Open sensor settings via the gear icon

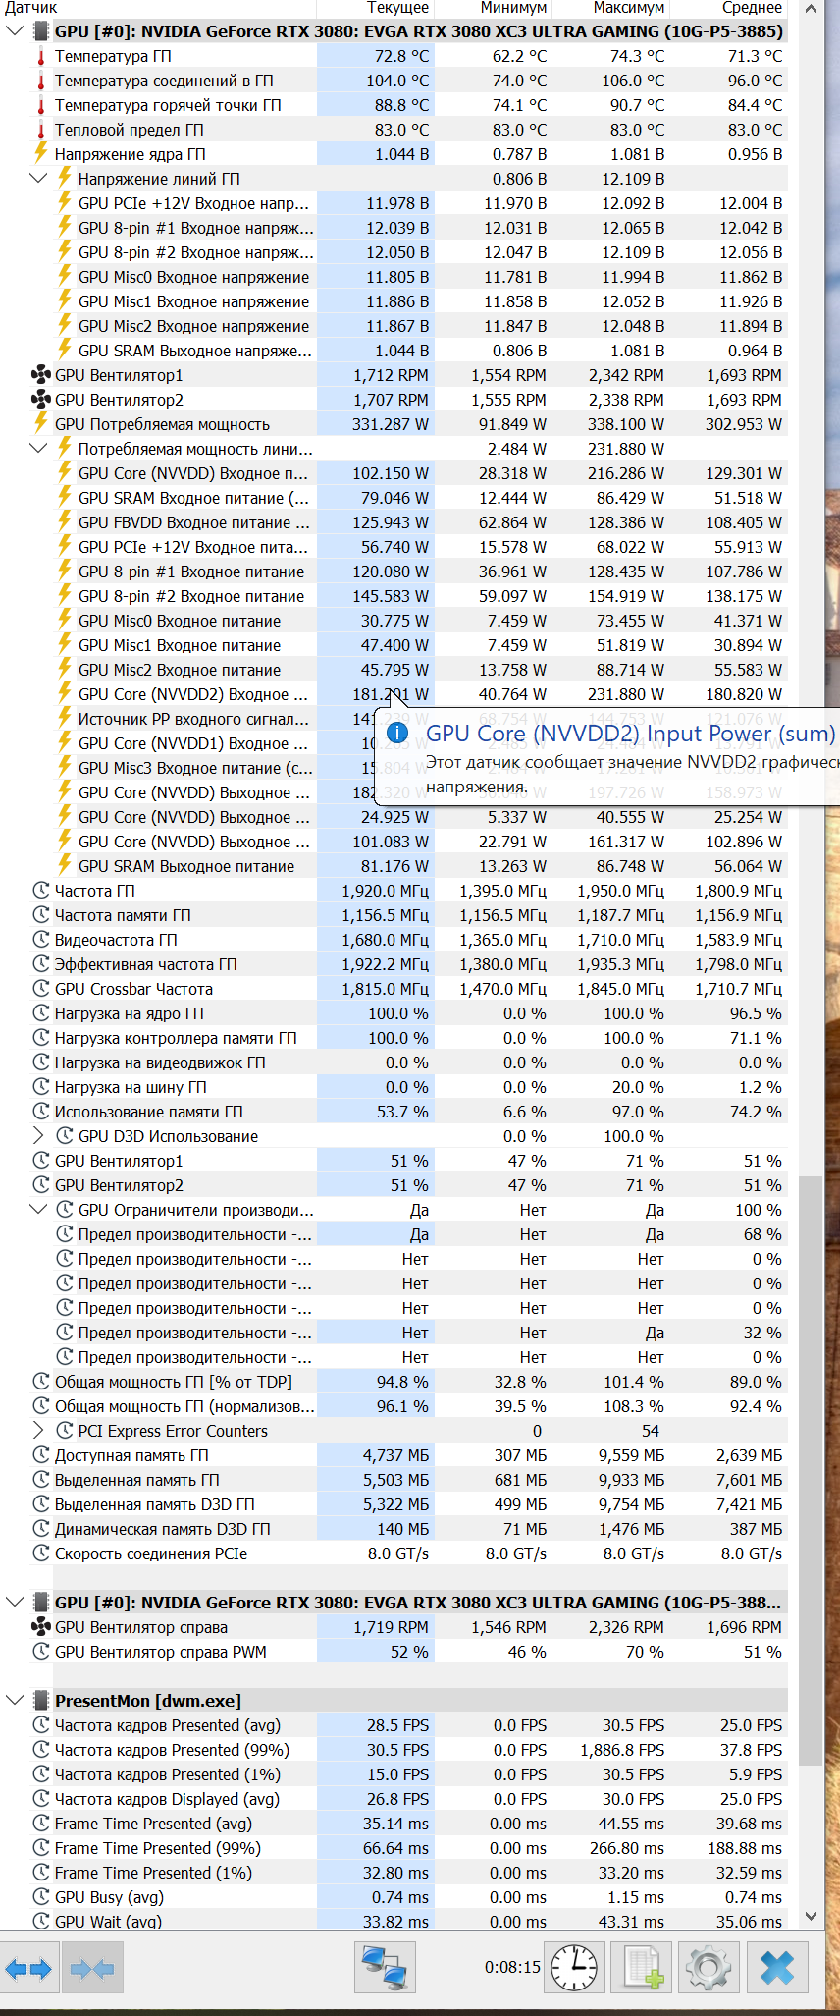click(x=708, y=1968)
